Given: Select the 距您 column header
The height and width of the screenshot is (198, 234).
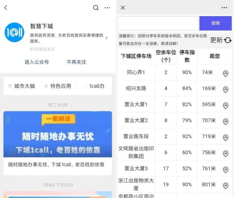Looking at the screenshot, I should point(215,56).
